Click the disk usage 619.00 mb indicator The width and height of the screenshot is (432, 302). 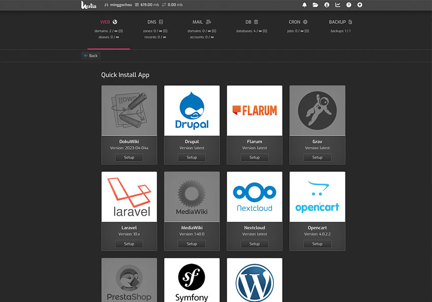point(147,5)
